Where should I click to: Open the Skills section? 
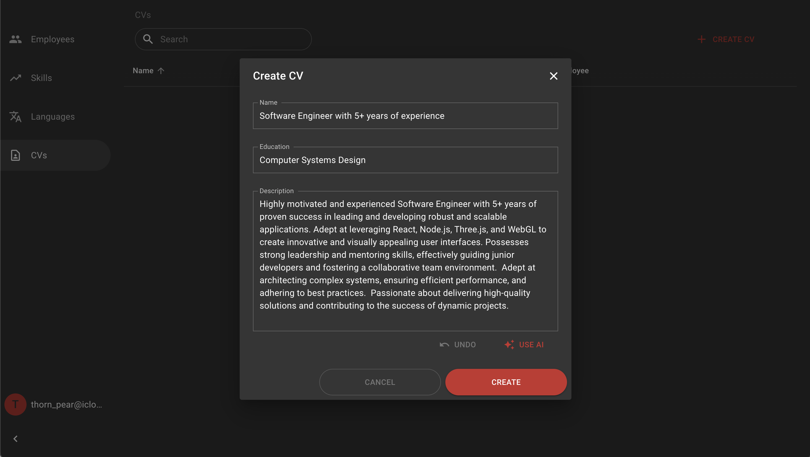tap(41, 78)
